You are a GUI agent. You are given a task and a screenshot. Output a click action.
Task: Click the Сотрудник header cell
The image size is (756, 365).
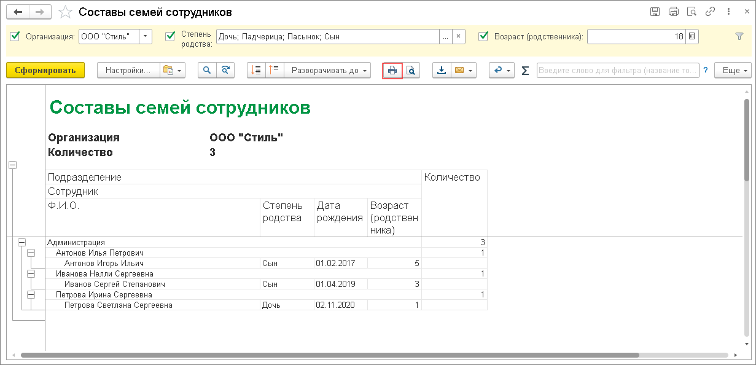(233, 192)
